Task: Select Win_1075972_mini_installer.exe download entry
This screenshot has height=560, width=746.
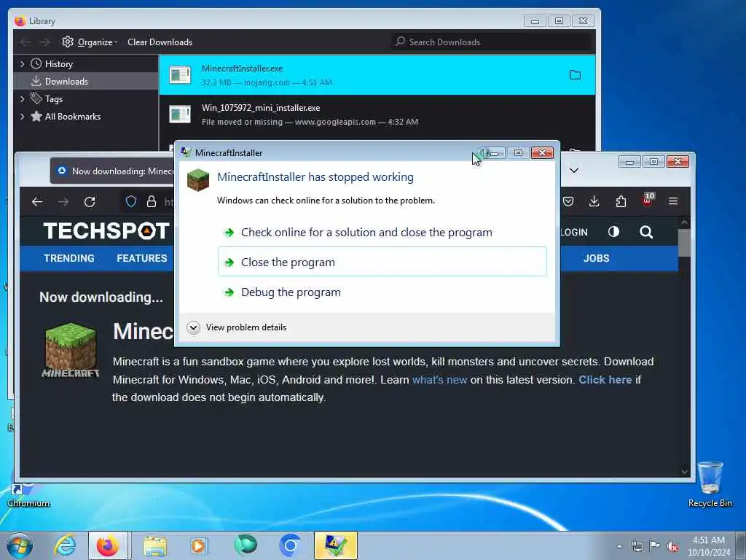Action: coord(377,114)
